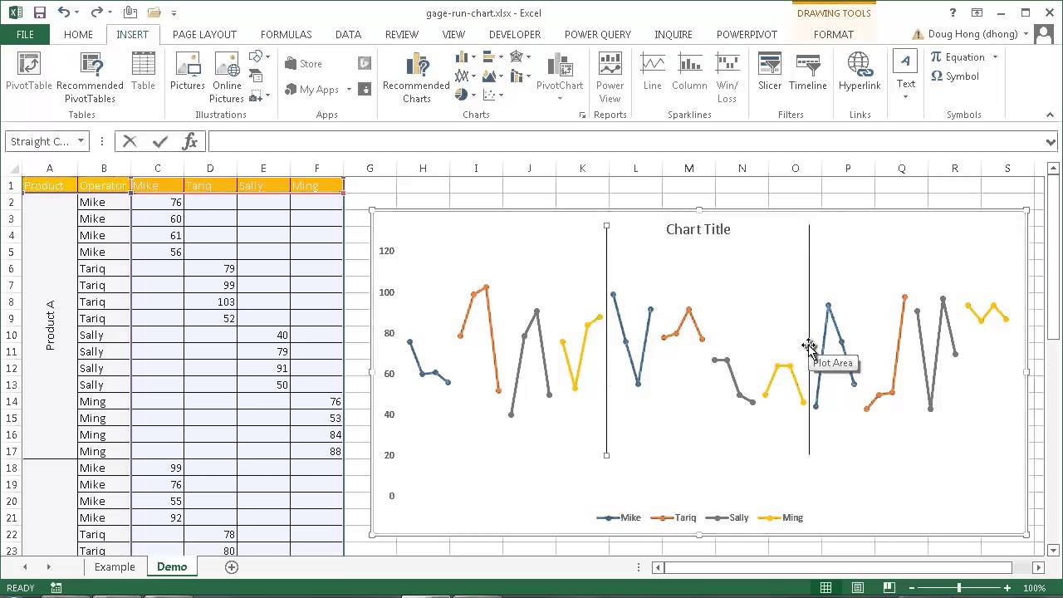The image size is (1063, 598).
Task: Open Excel Help question mark
Action: (953, 12)
